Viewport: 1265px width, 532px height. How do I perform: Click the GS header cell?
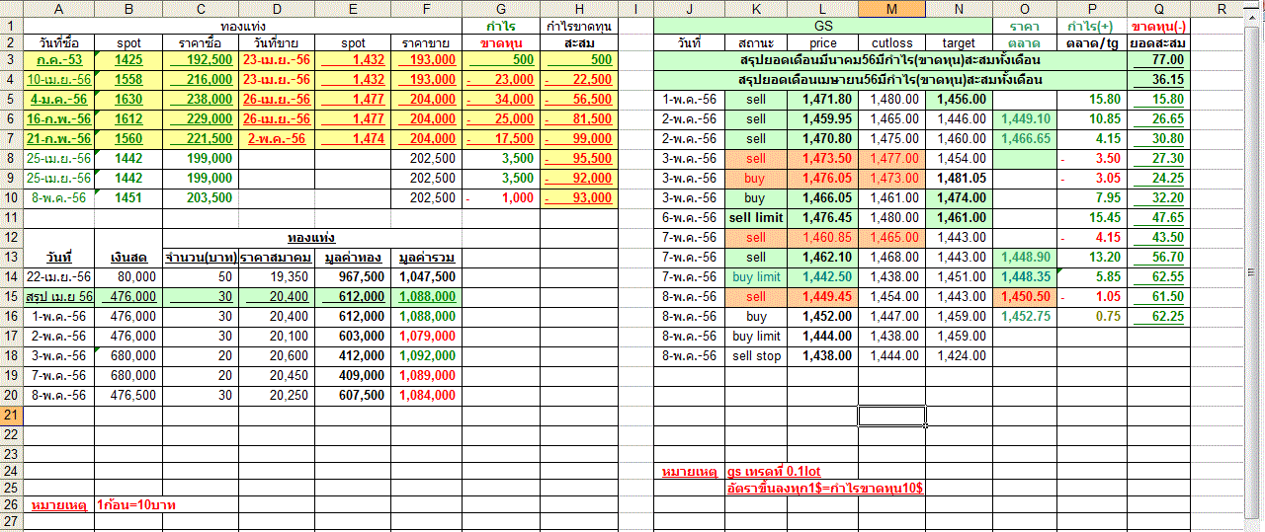(822, 26)
